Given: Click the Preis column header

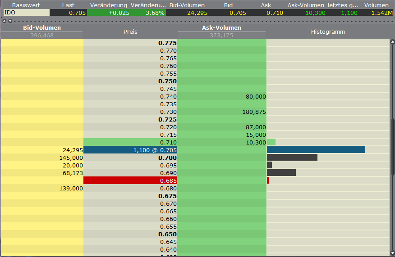Looking at the screenshot, I should click(130, 32).
